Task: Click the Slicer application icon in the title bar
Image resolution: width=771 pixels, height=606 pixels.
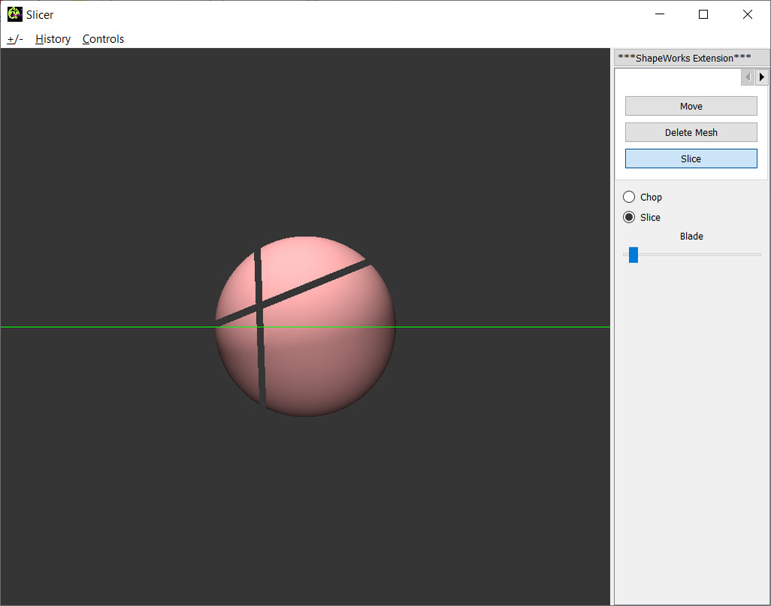Action: point(14,14)
